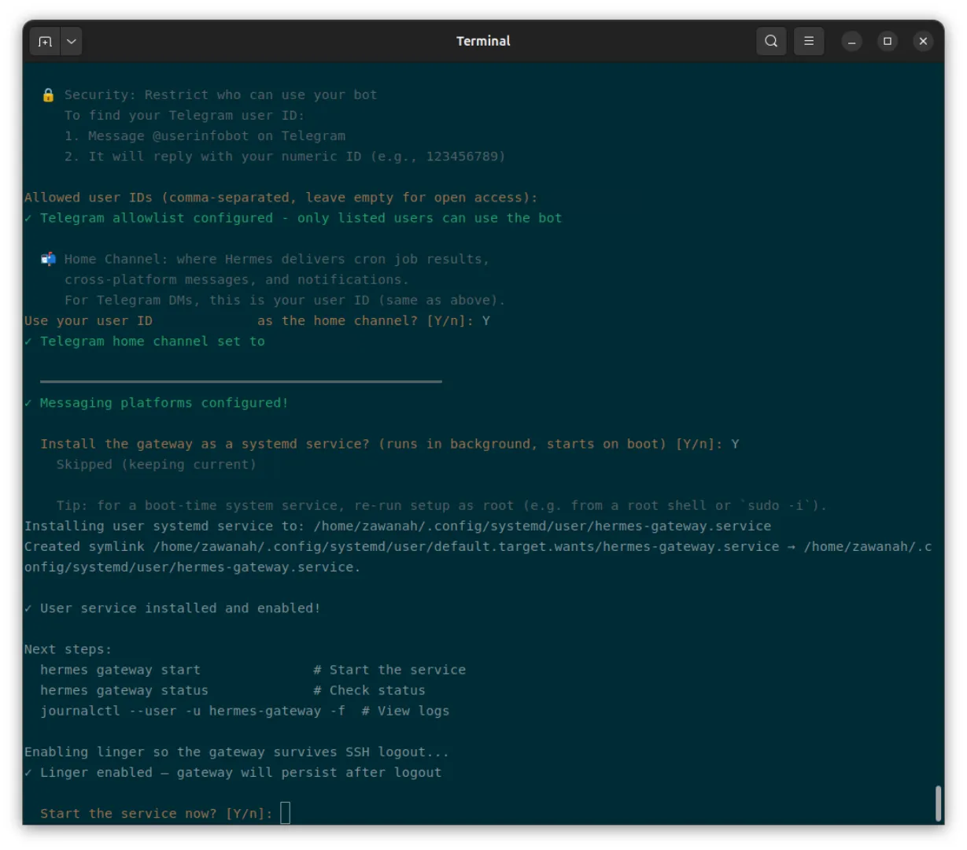Viewport: 967px width, 850px height.
Task: Place cursor at Start the service now prompt
Action: pyautogui.click(x=285, y=813)
